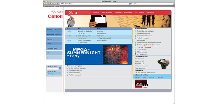This screenshot has width=218, height=108.
Task: Open Boeken vergaderruimte/ showroom link
Action: [148, 45]
